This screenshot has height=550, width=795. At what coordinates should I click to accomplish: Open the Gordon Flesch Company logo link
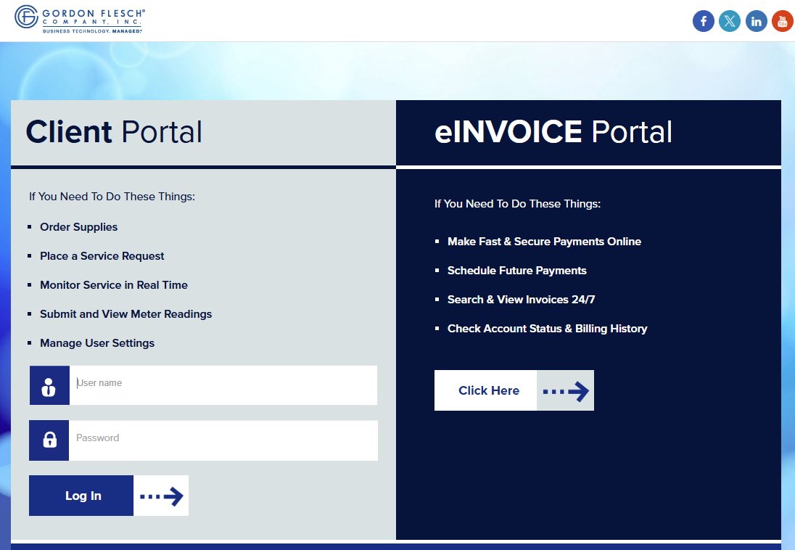coord(80,20)
